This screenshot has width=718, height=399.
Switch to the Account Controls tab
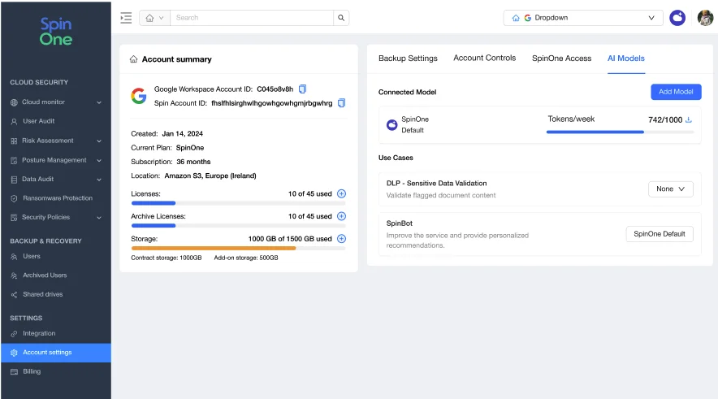click(484, 58)
